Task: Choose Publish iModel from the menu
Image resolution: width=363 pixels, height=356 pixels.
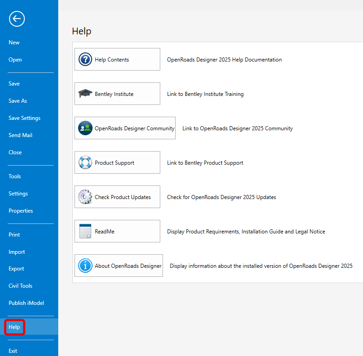Action: [26, 303]
